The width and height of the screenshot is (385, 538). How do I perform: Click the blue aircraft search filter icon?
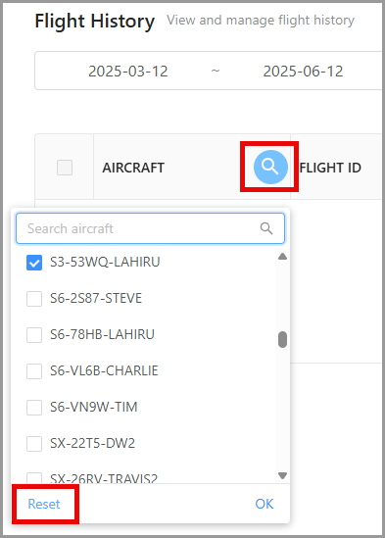(270, 168)
